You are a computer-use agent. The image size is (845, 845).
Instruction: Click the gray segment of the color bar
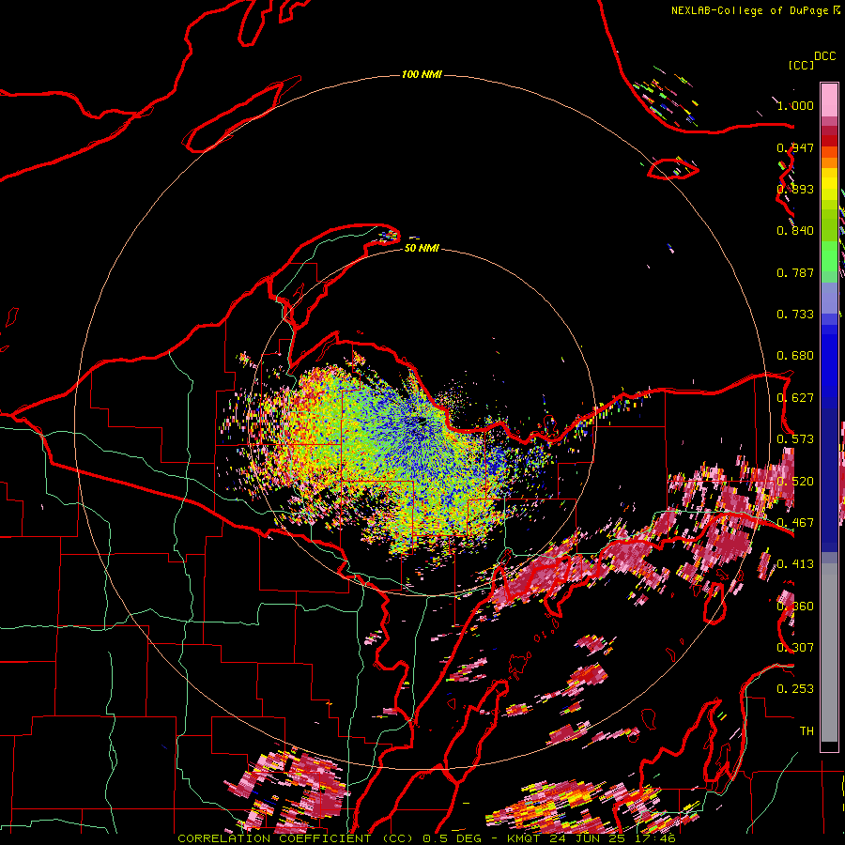829,653
